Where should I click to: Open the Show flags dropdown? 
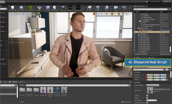28,14
